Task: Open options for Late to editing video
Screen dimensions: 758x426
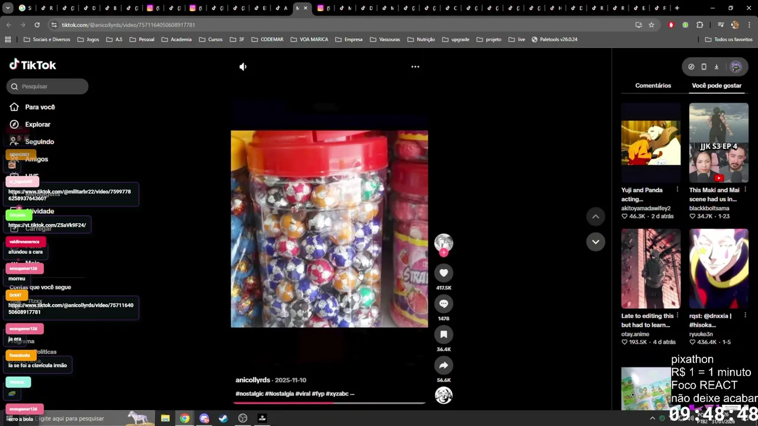Action: [x=677, y=316]
